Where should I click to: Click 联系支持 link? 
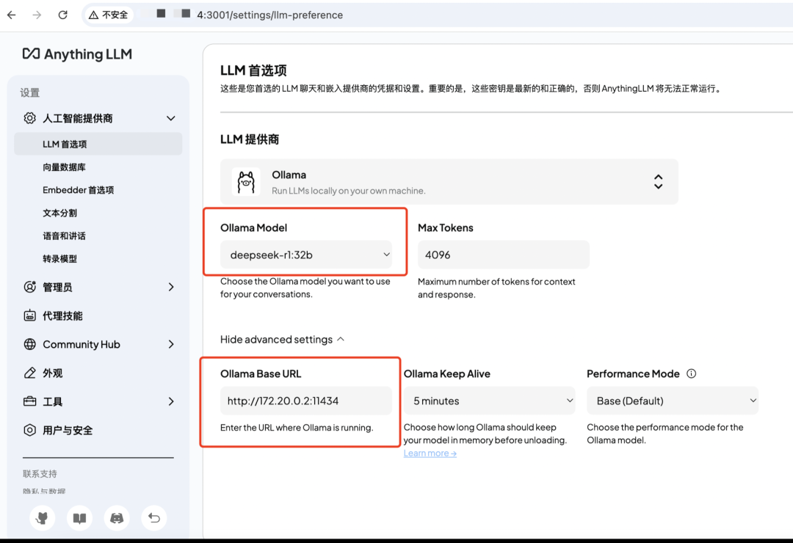coord(40,474)
